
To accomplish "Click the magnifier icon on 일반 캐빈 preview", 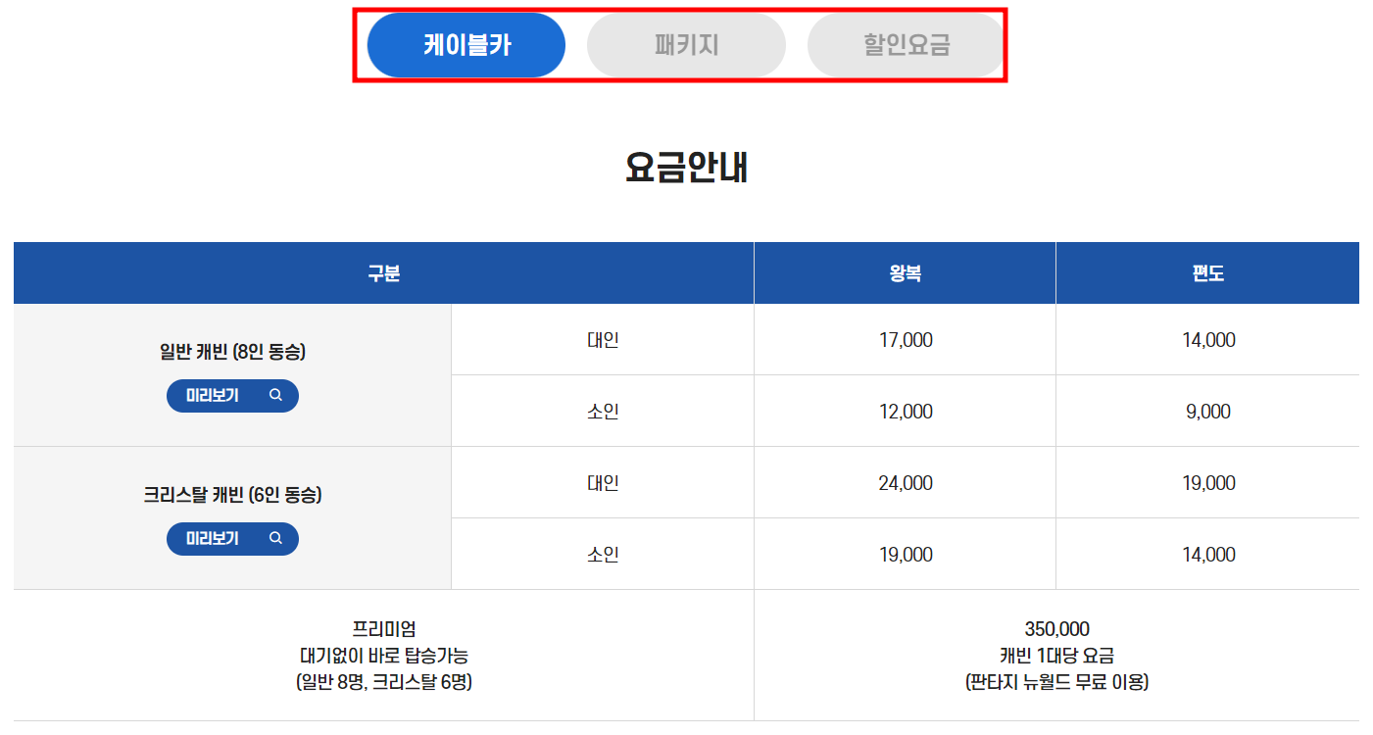I will tap(275, 395).
